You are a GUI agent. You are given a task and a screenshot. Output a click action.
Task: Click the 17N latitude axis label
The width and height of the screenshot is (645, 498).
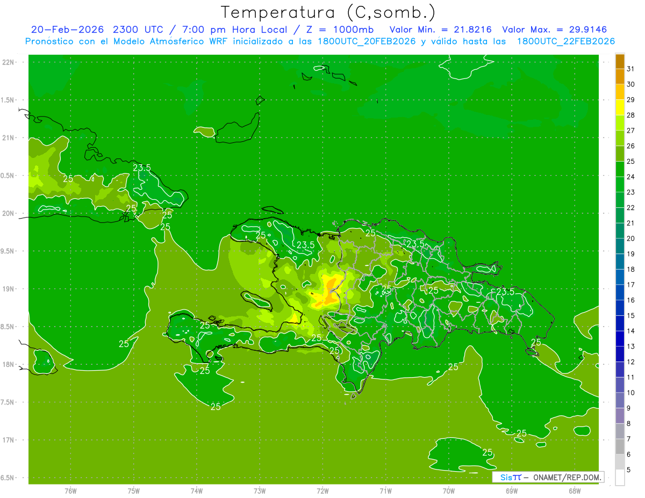pyautogui.click(x=8, y=440)
